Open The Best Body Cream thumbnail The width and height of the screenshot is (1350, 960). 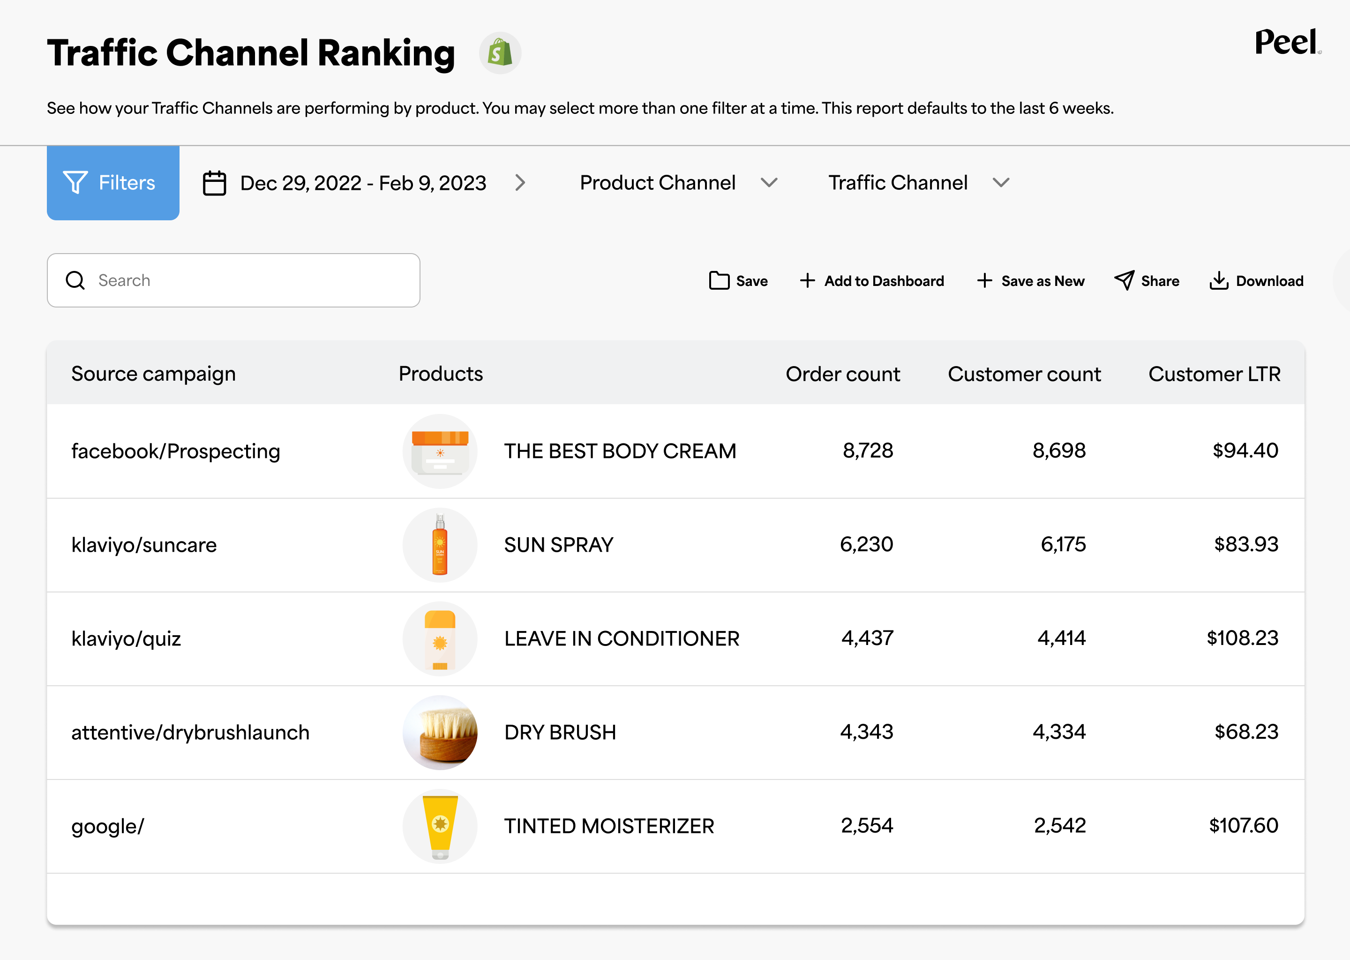coord(440,451)
